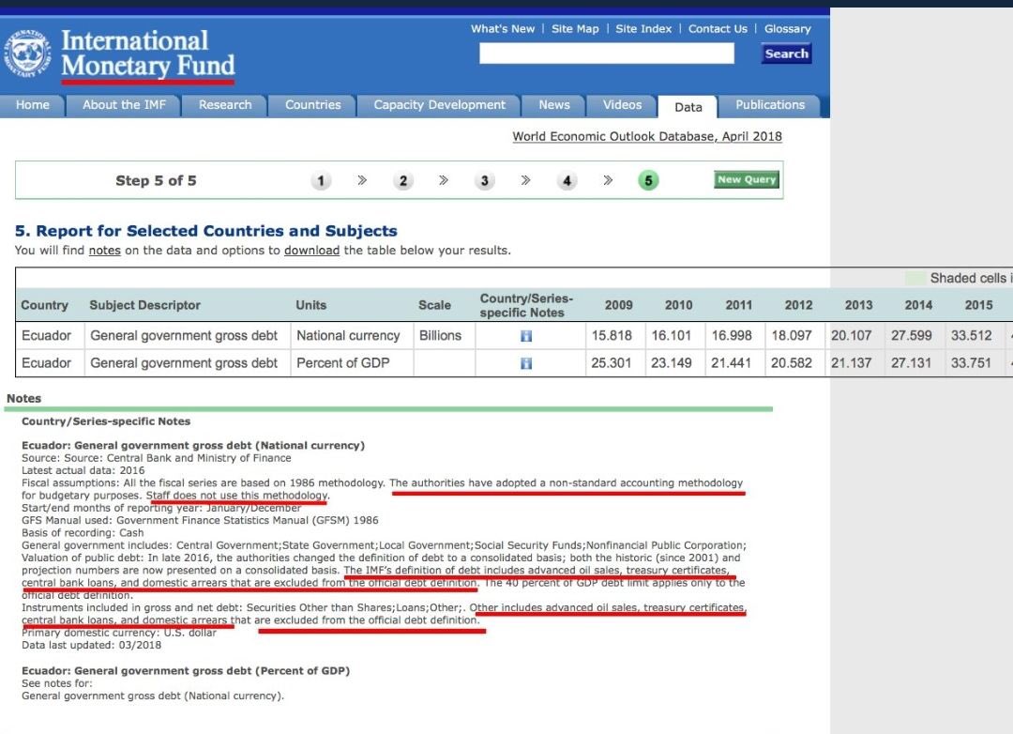Click the 'Basis of recording: Cash' line
This screenshot has height=734, width=1013.
pos(83,533)
